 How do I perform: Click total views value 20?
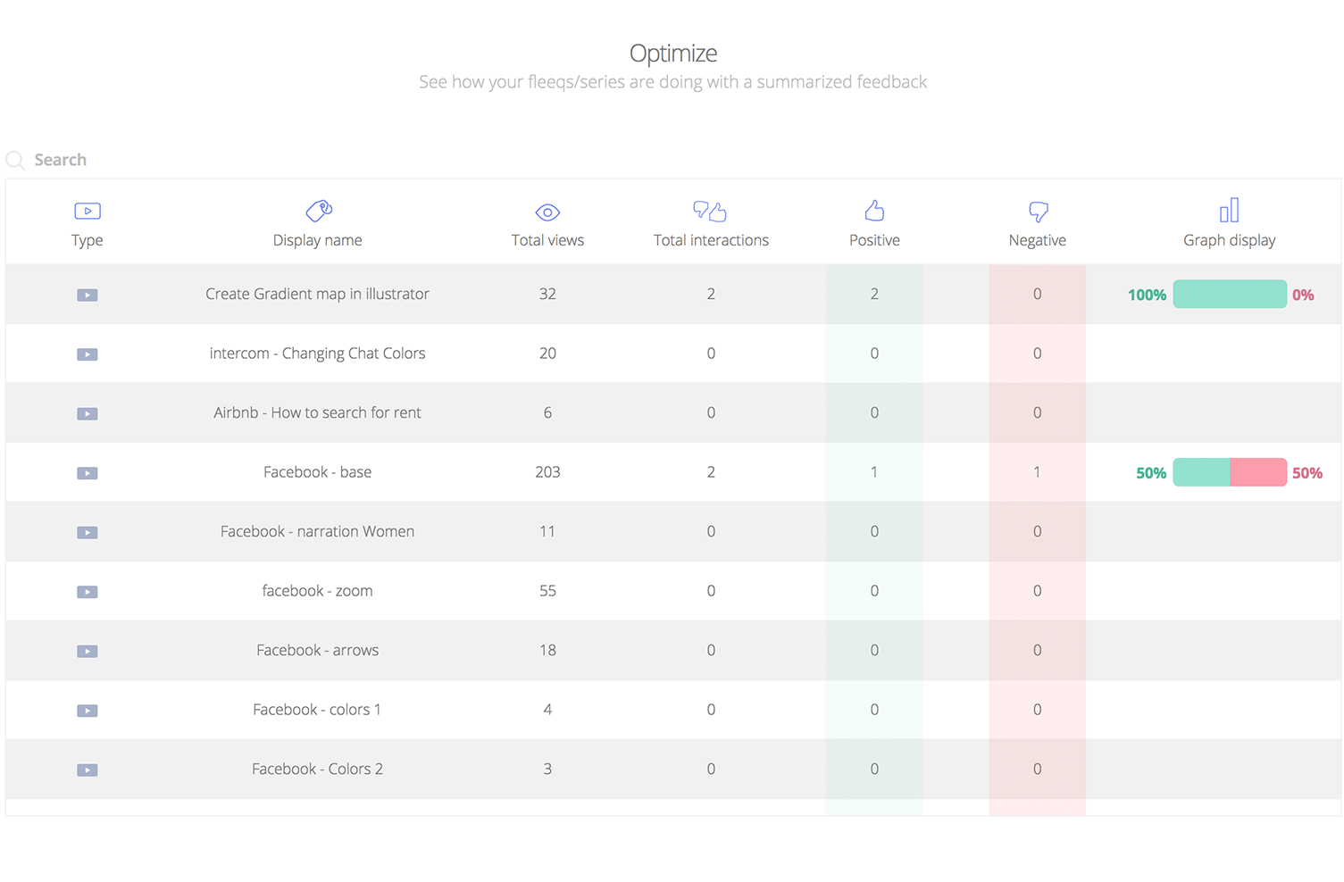tap(547, 354)
